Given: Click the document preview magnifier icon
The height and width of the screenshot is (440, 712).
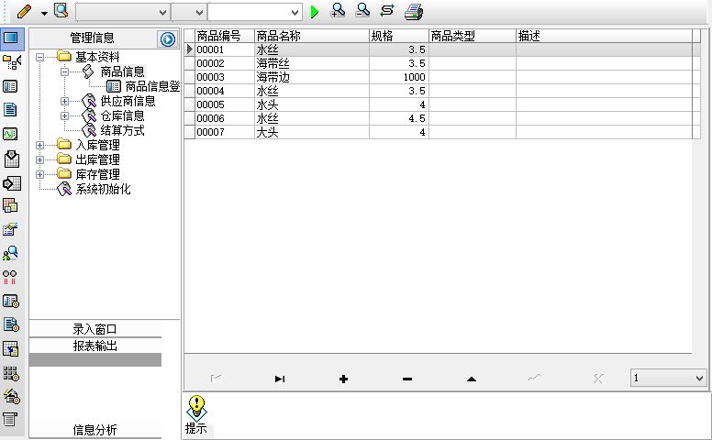Looking at the screenshot, I should (61, 10).
